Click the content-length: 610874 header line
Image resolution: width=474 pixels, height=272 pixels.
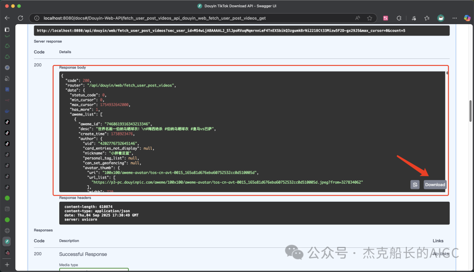point(88,207)
